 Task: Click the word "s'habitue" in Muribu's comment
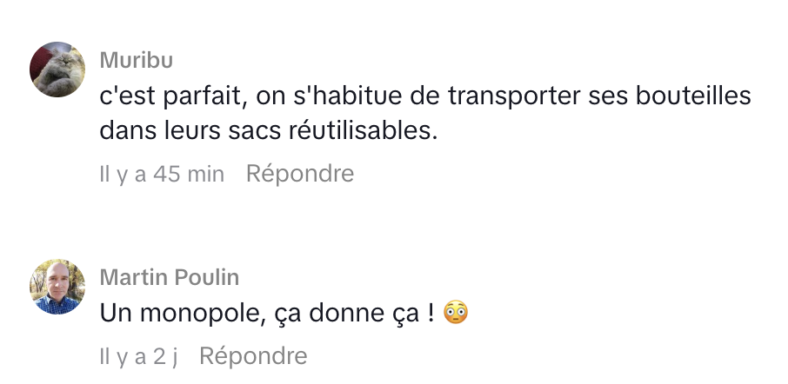pos(344,96)
